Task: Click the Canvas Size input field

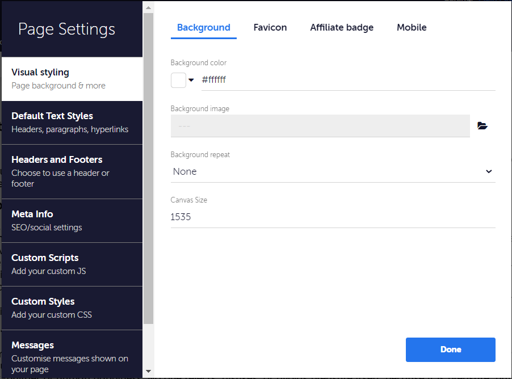Action: click(x=333, y=217)
